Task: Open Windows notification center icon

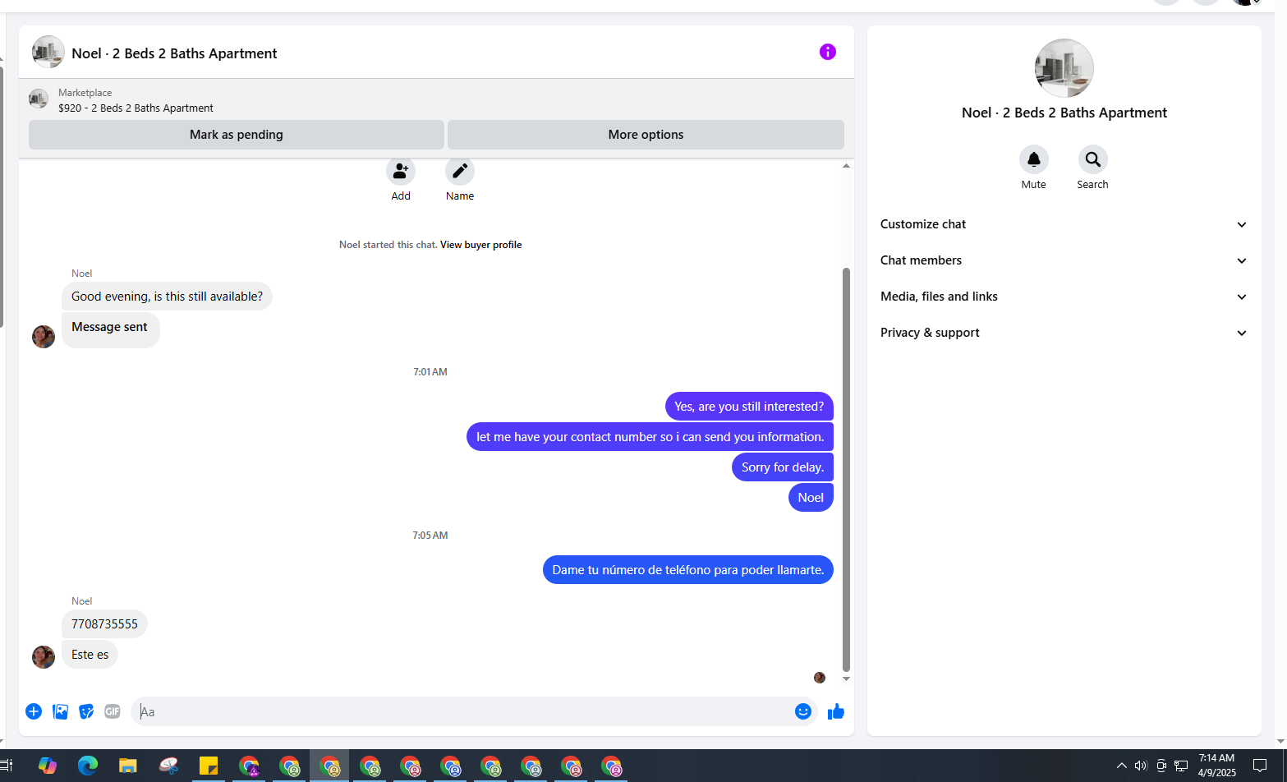Action: coord(1260,766)
